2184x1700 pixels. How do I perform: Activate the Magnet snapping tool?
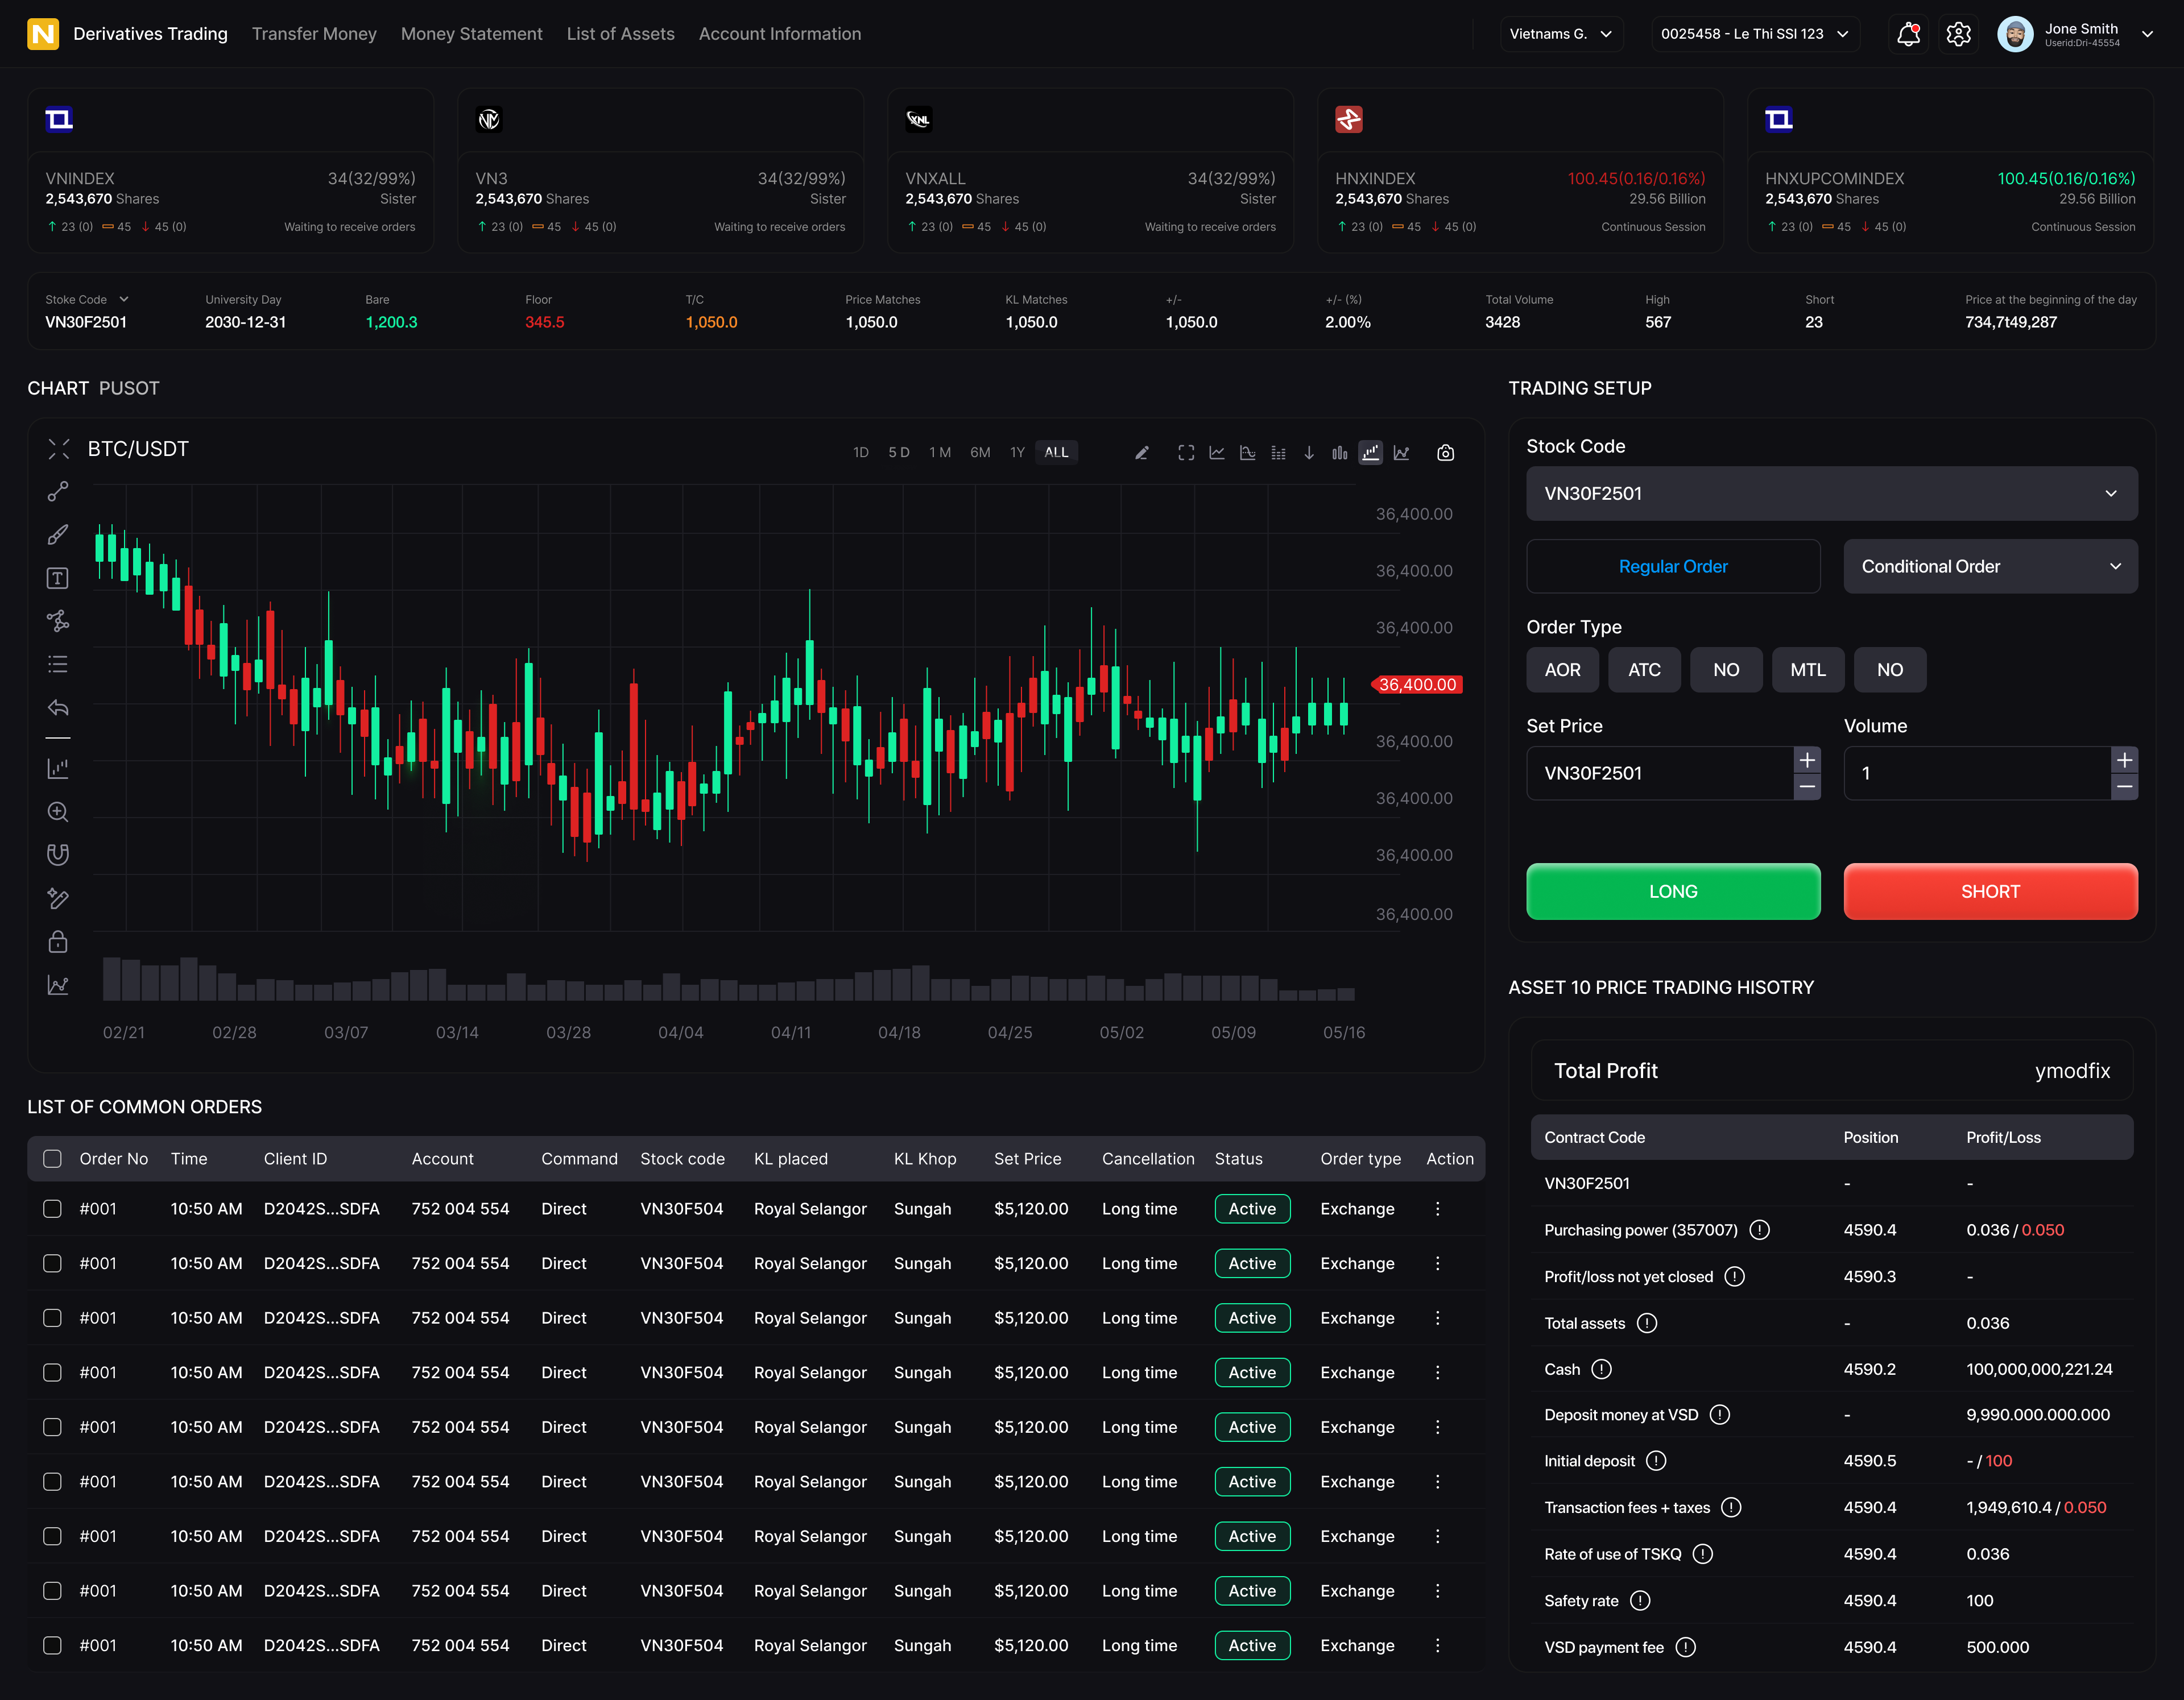58,853
